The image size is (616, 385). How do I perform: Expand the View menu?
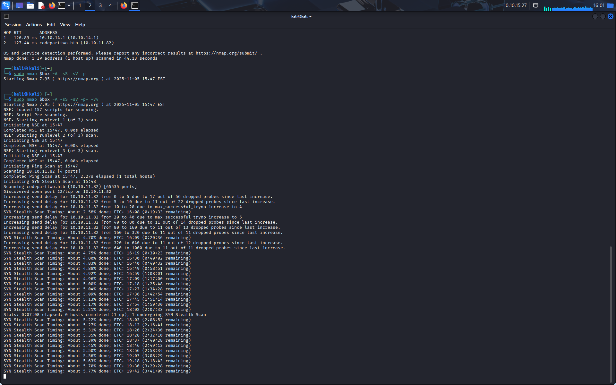tap(65, 25)
